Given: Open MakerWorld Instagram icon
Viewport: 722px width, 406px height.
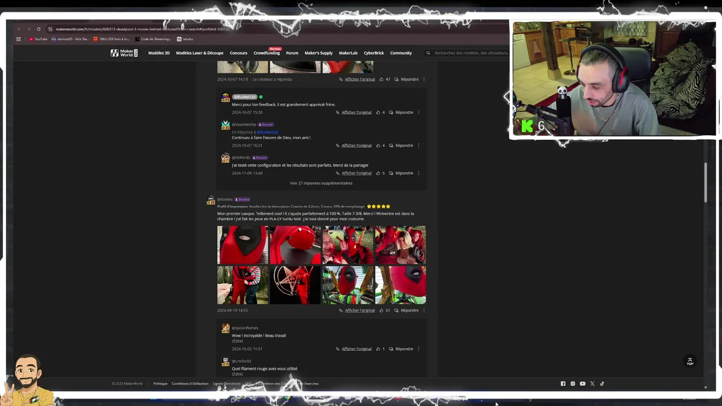Looking at the screenshot, I should [x=573, y=384].
